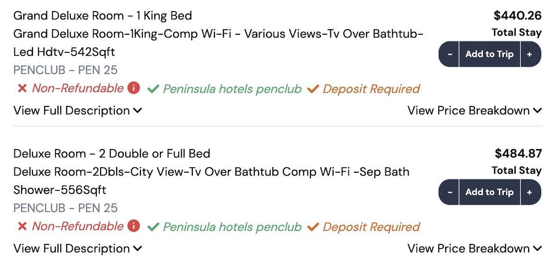Expand full description for Grand Deluxe Room
The width and height of the screenshot is (556, 262).
(x=77, y=111)
